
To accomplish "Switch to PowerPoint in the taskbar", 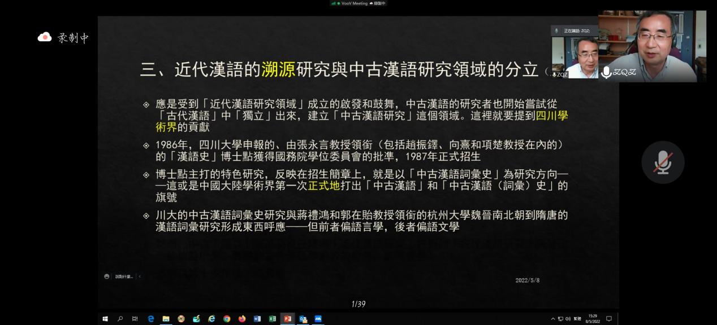I will click(288, 319).
